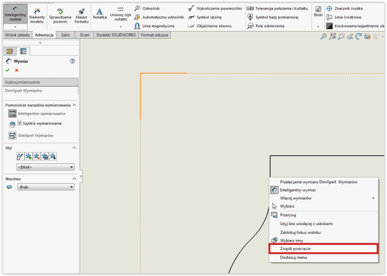The image size is (387, 276).
Task: Insert a Znacznik środka
Action: pos(344,8)
